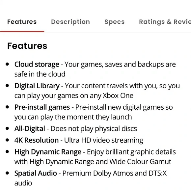Click the 'Wide Colour Gamut' text line

[x=93, y=162]
